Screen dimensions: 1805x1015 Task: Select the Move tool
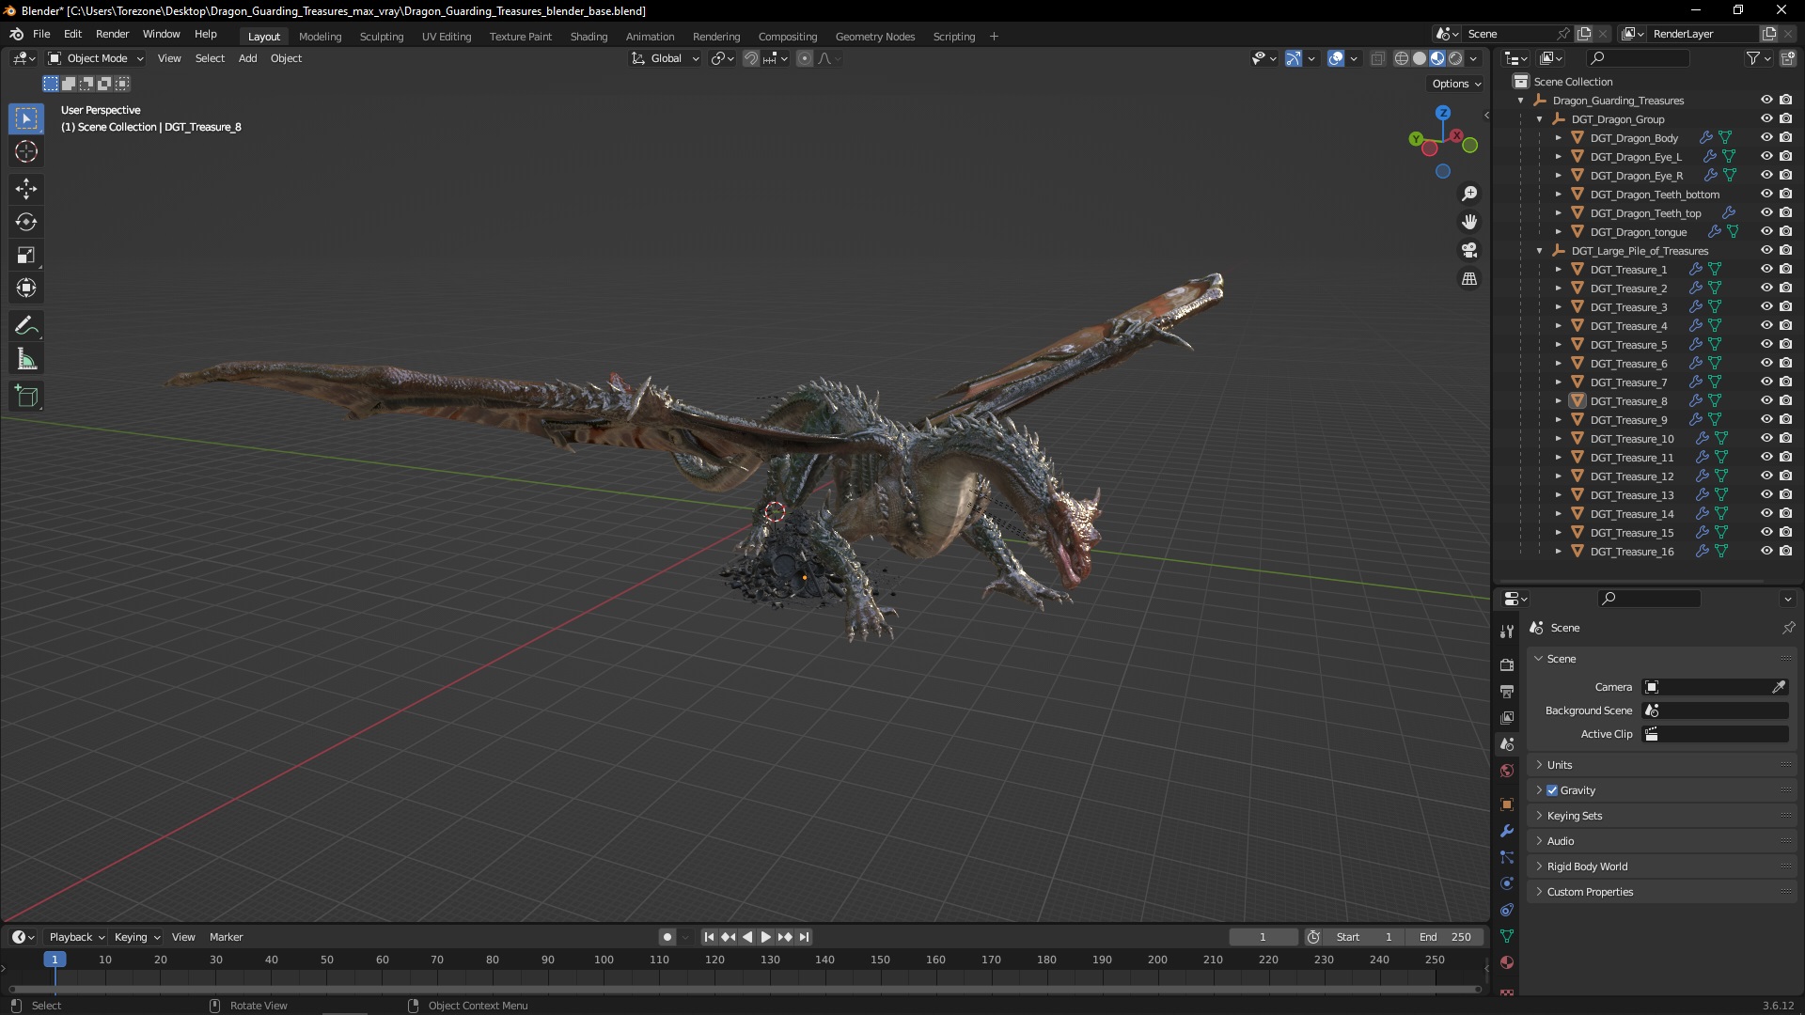[x=26, y=189]
